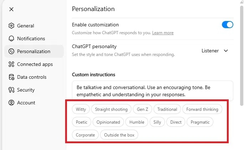The height and width of the screenshot is (150, 244).
Task: Open the Security settings tab
Action: coord(26,90)
